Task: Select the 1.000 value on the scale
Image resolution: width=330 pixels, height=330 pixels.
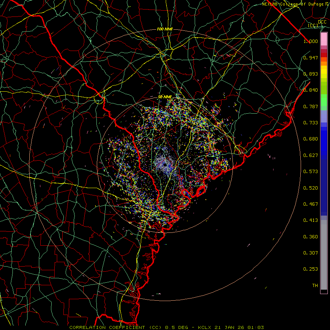Action: 311,41
